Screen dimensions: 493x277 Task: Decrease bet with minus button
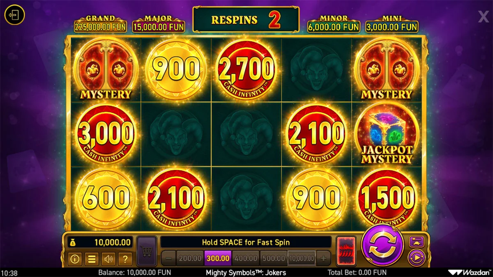168,259
